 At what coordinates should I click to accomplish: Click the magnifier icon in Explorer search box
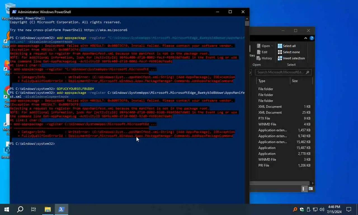308,72
